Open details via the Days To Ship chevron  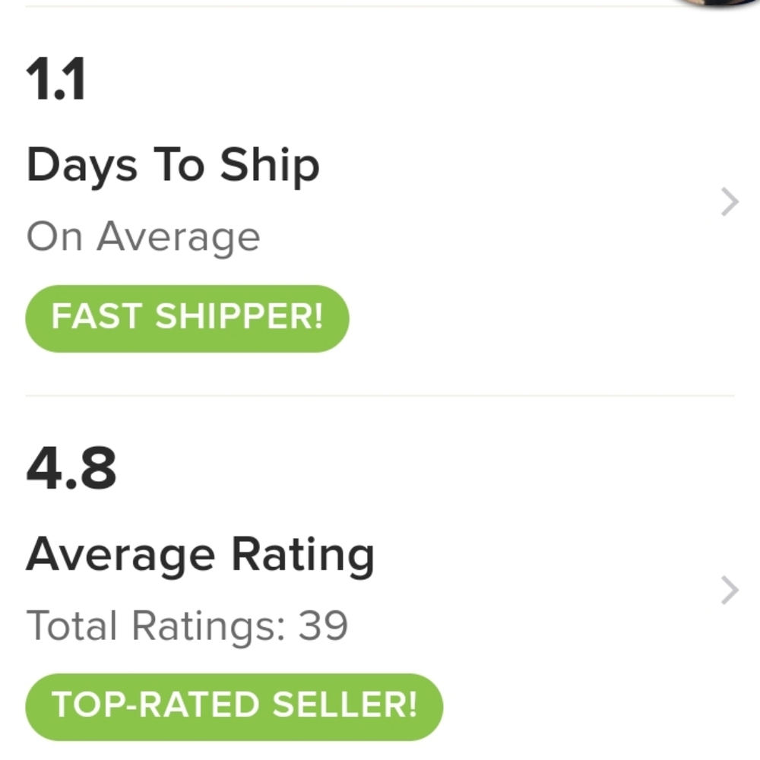pos(728,201)
